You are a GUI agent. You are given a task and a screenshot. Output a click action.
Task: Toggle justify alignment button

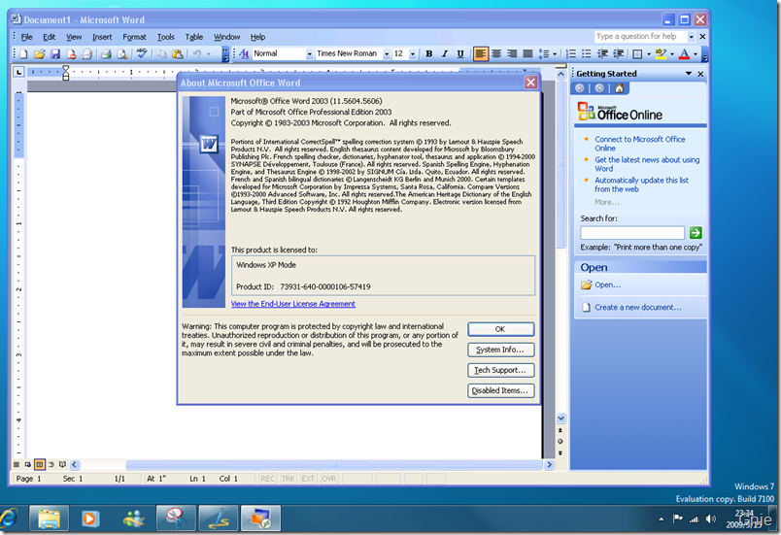click(528, 53)
